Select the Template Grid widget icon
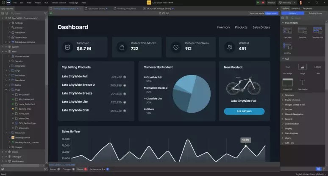The width and height of the screenshot is (328, 176). (317, 30)
